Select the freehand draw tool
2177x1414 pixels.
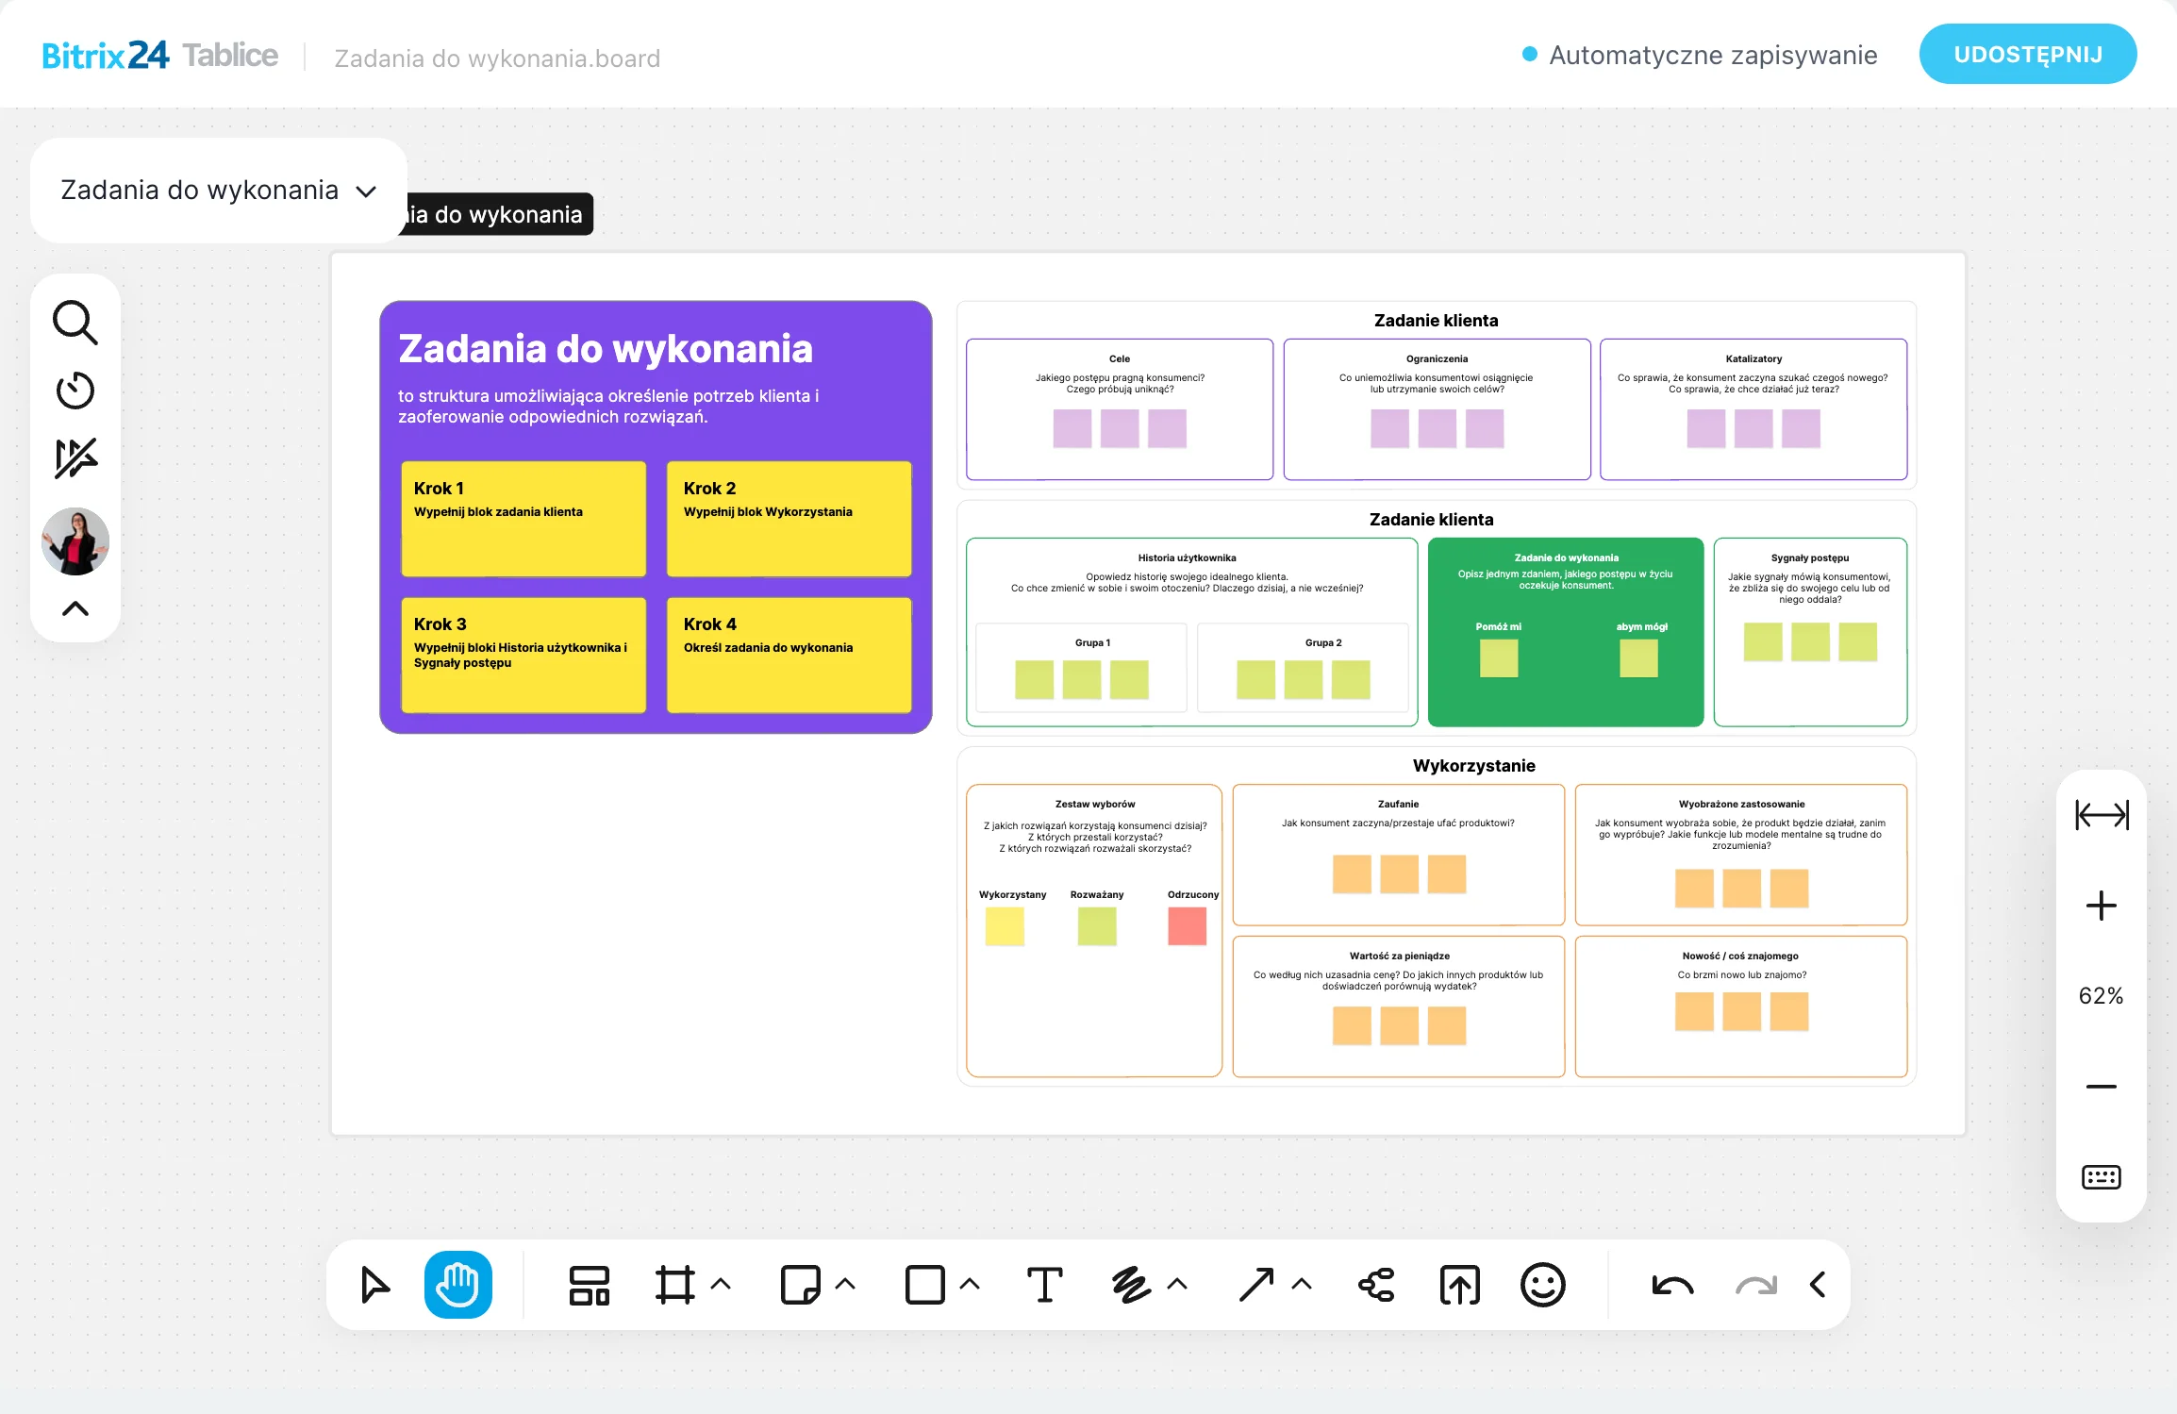point(1131,1285)
